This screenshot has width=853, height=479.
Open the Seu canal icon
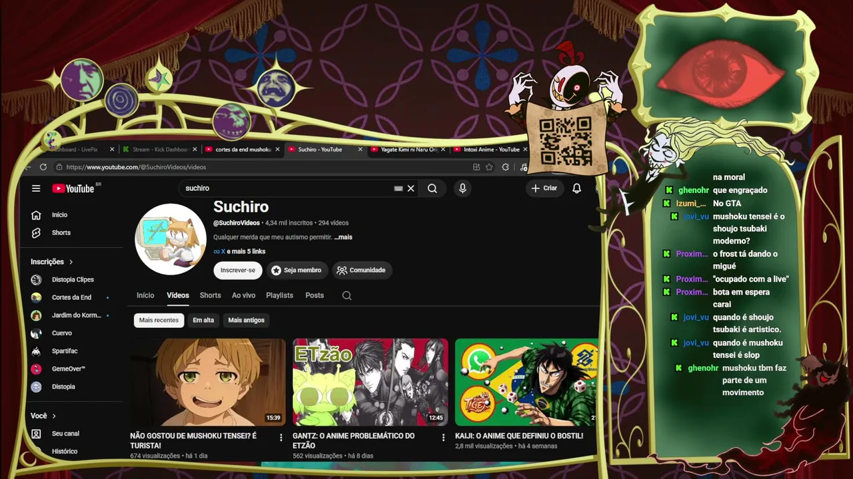37,434
